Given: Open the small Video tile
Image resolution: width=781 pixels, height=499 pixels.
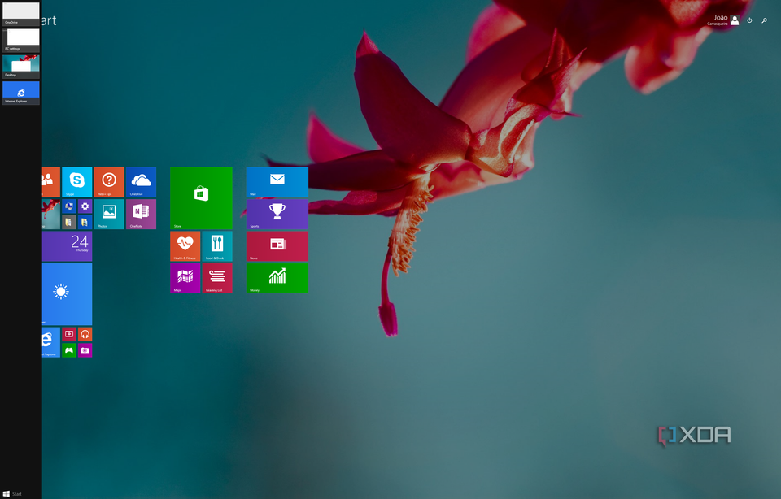Looking at the screenshot, I should click(x=68, y=334).
